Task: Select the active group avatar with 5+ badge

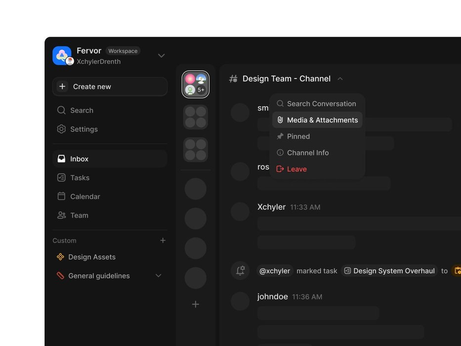Action: [x=196, y=85]
